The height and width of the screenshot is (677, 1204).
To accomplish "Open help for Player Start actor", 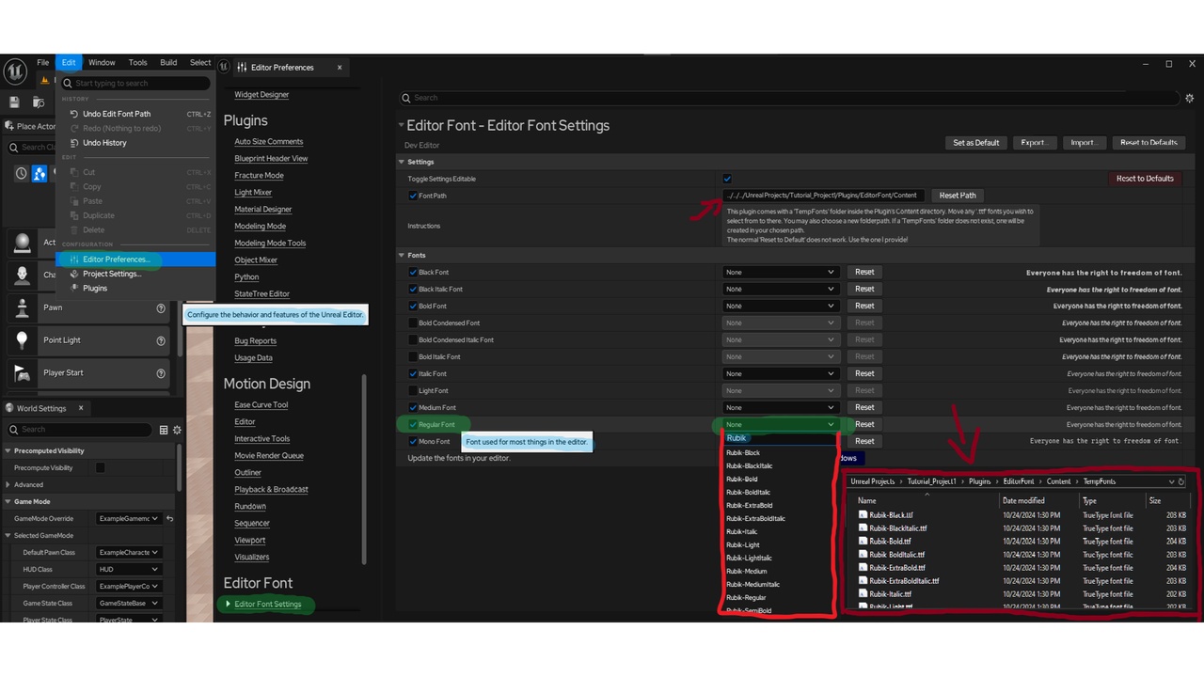I will click(161, 373).
